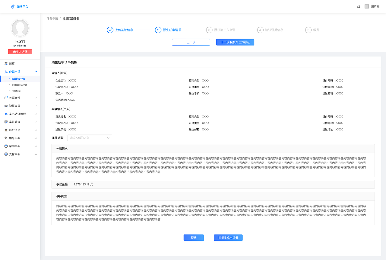Click the 仲裁申请 gavel icon
This screenshot has height=260, width=386.
(x=6, y=72)
